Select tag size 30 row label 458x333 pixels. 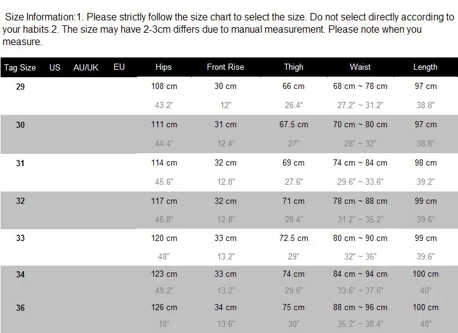pyautogui.click(x=20, y=125)
